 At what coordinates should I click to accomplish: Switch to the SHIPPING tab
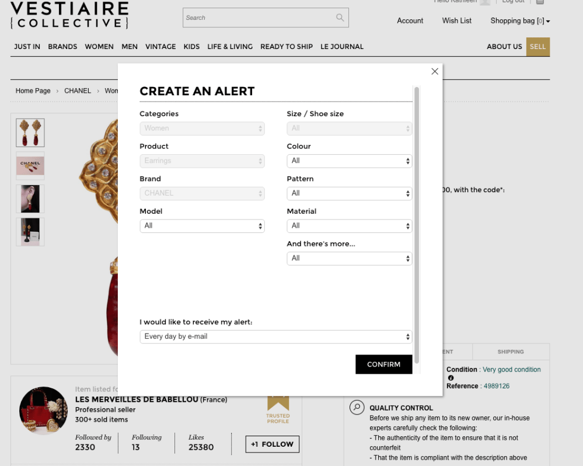(511, 352)
